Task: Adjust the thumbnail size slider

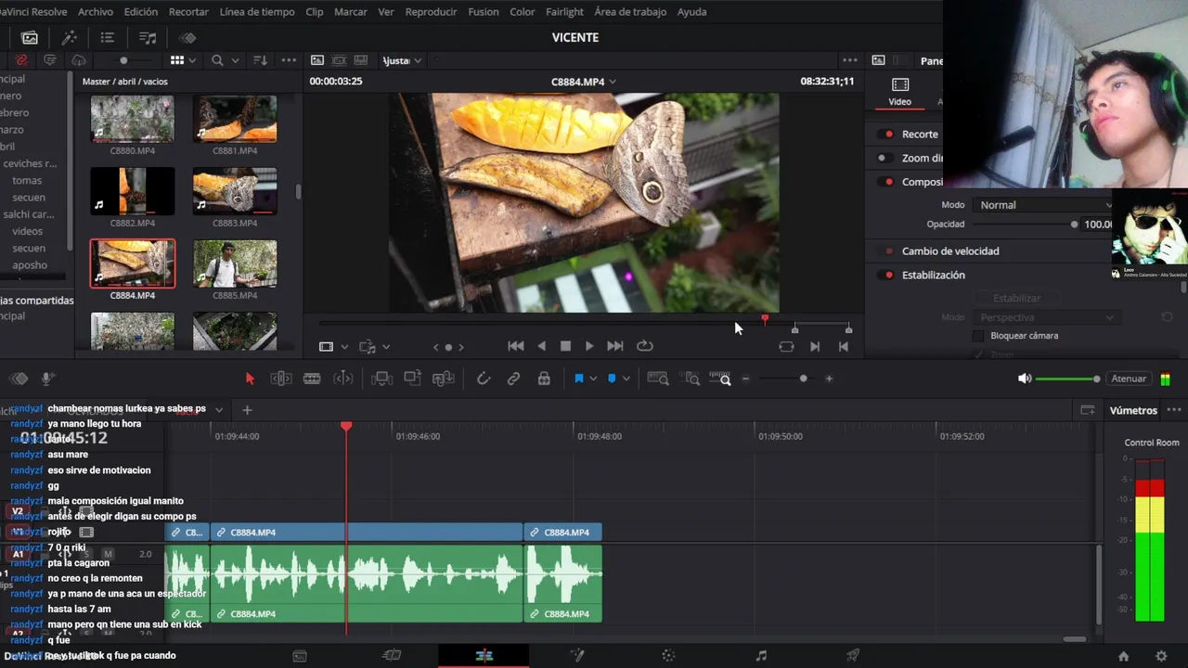Action: point(123,60)
